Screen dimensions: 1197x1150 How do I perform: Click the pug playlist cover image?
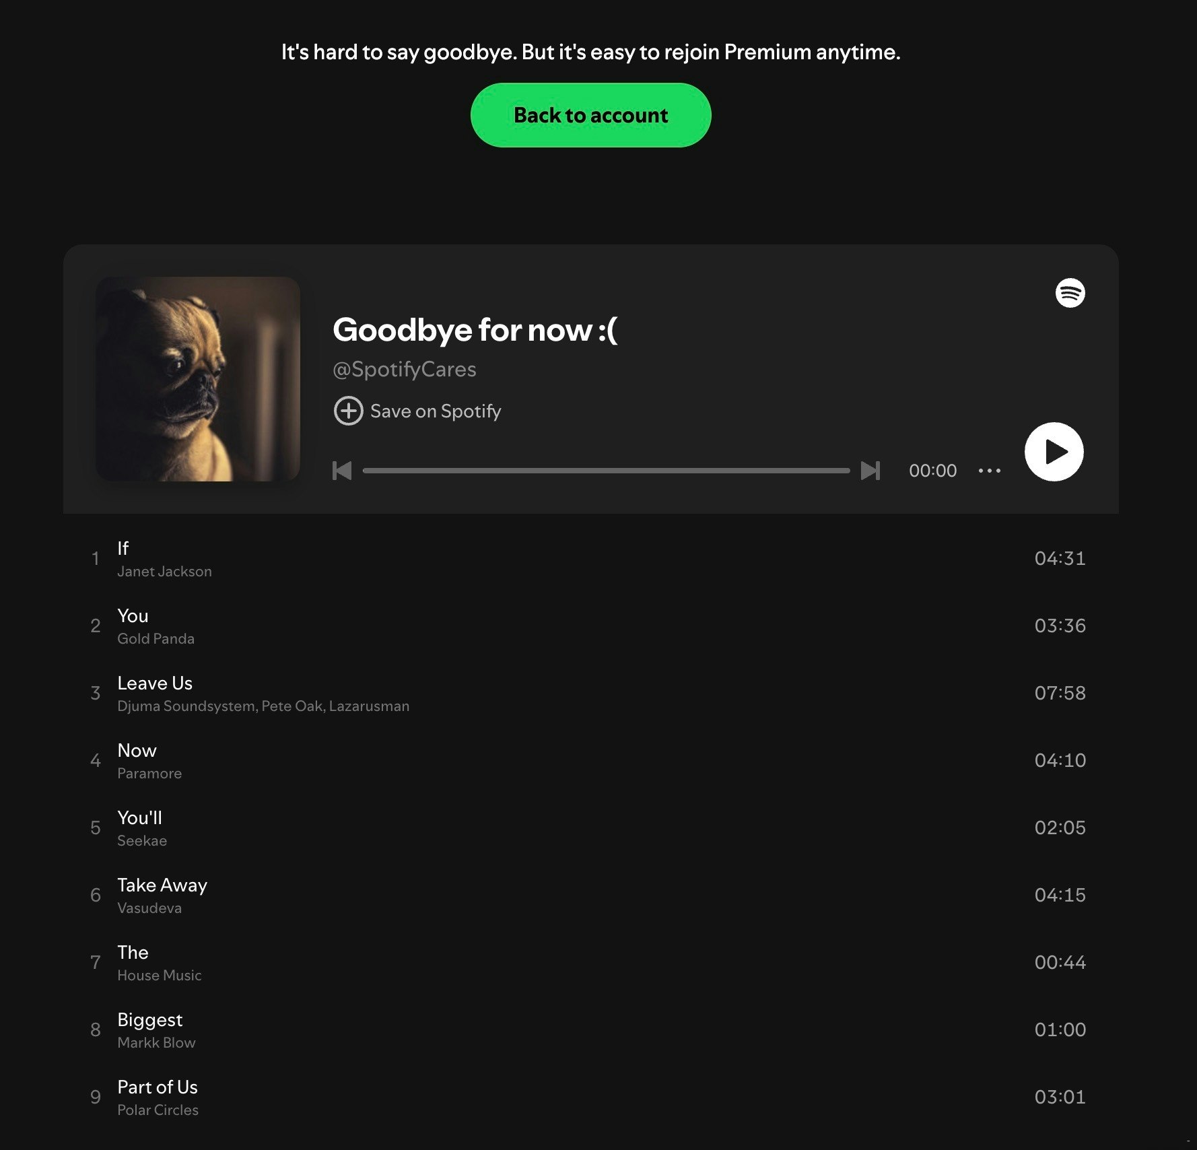(x=198, y=379)
